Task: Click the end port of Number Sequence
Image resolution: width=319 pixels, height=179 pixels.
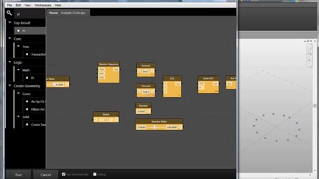Action: click(x=101, y=73)
